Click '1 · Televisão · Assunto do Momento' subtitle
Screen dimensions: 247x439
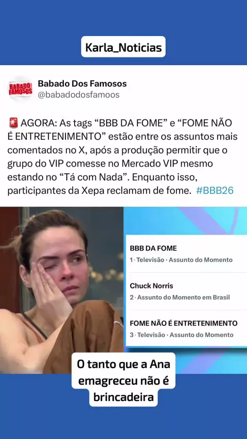[x=181, y=260]
